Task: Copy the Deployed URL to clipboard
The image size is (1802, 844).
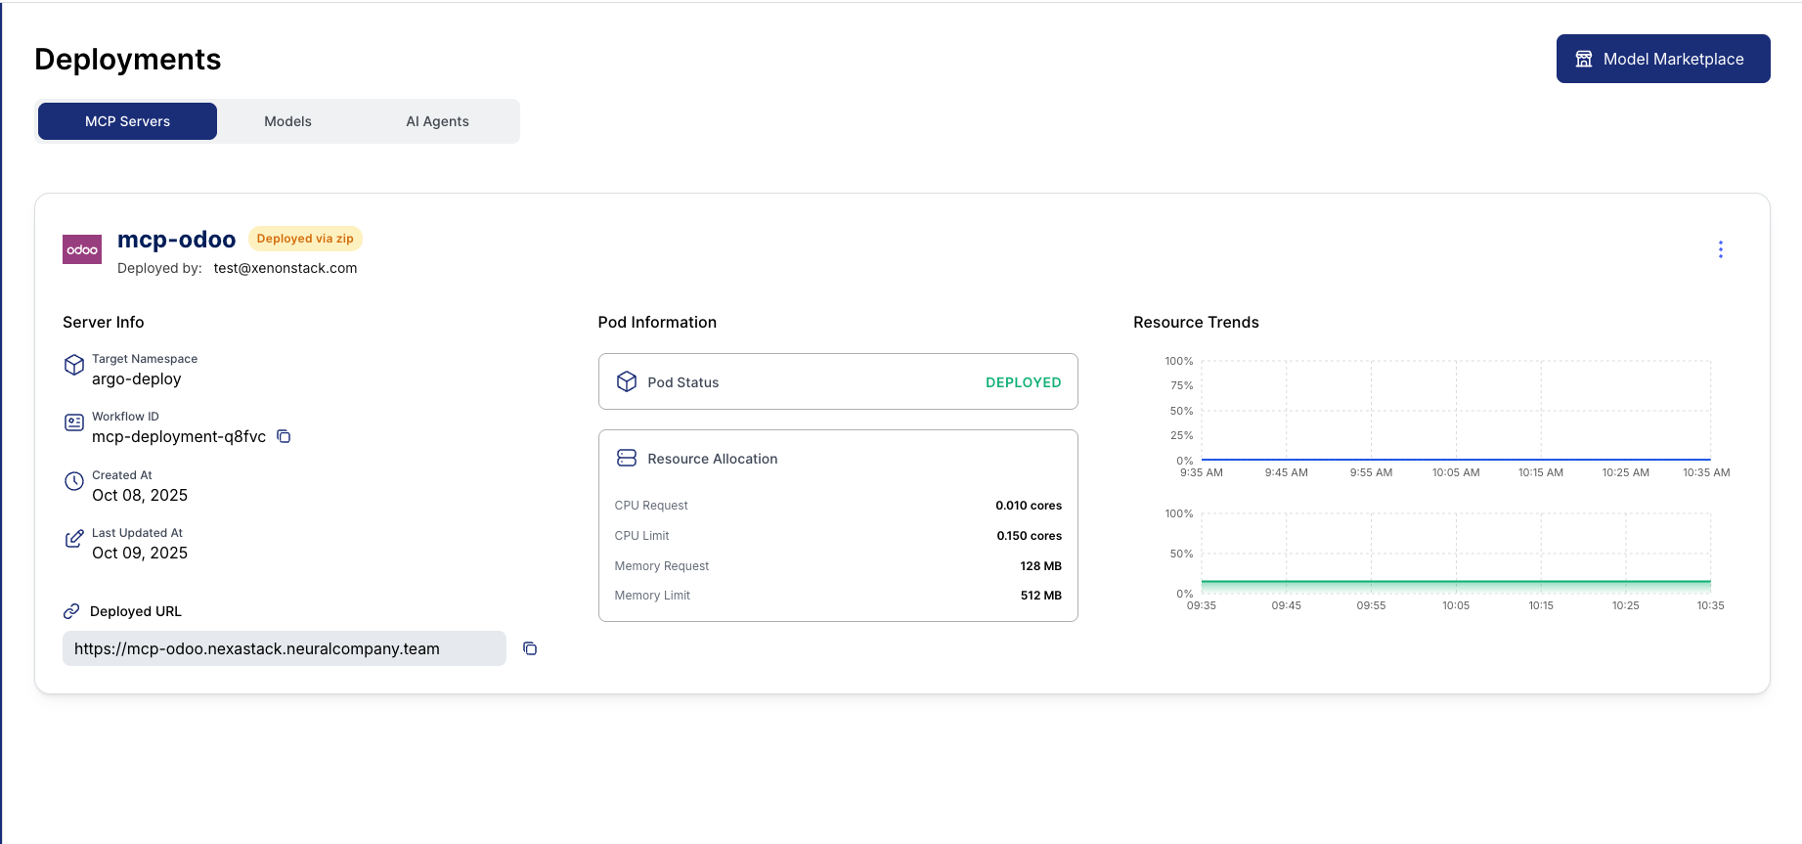Action: (x=530, y=648)
